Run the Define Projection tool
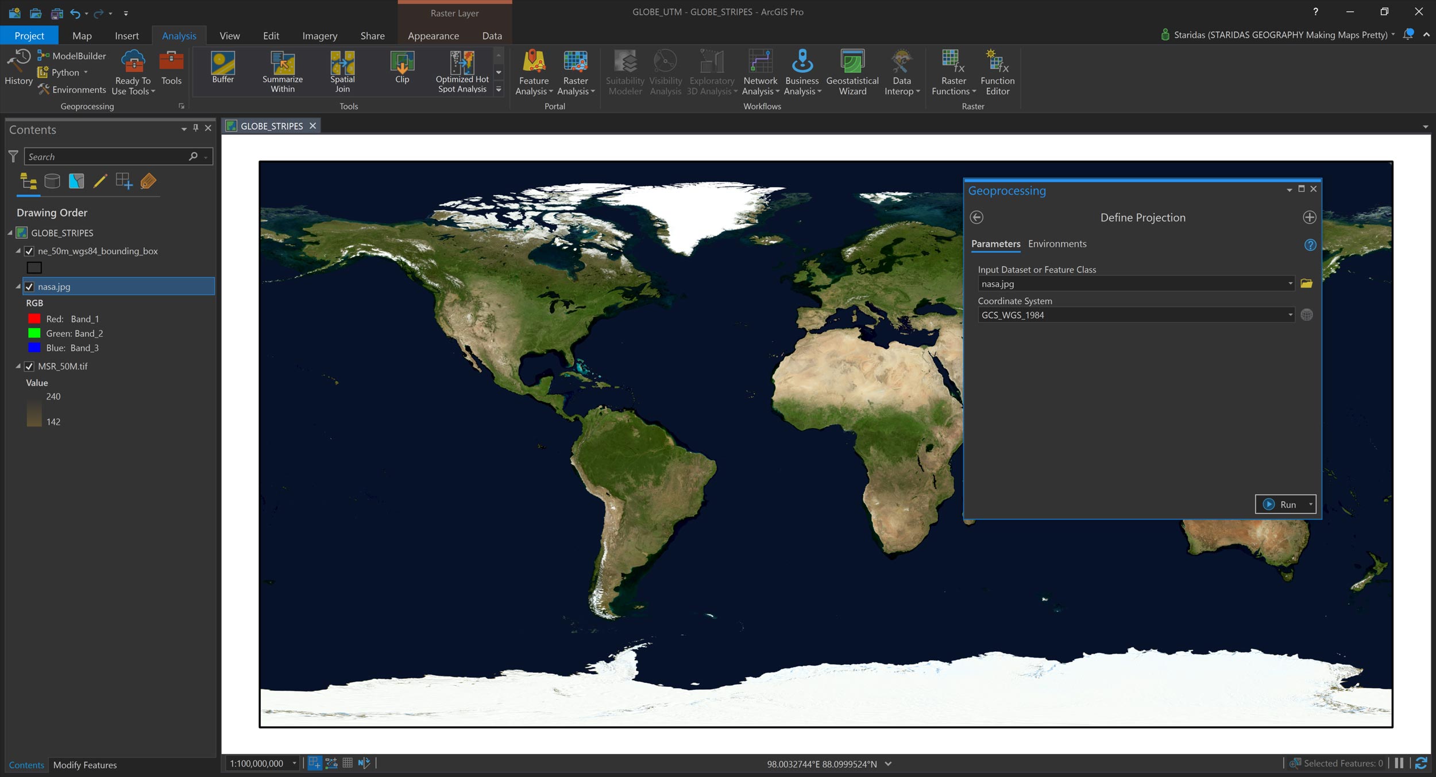Viewport: 1436px width, 777px height. [1280, 504]
